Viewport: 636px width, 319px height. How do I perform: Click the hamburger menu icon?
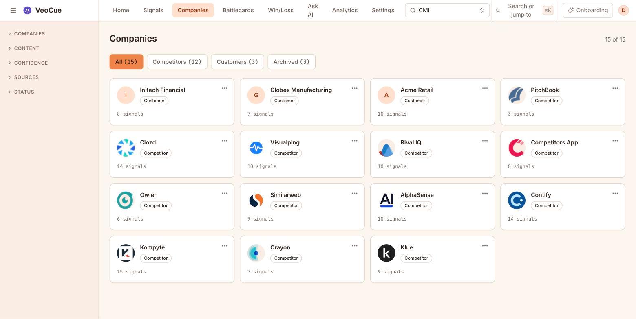click(13, 10)
